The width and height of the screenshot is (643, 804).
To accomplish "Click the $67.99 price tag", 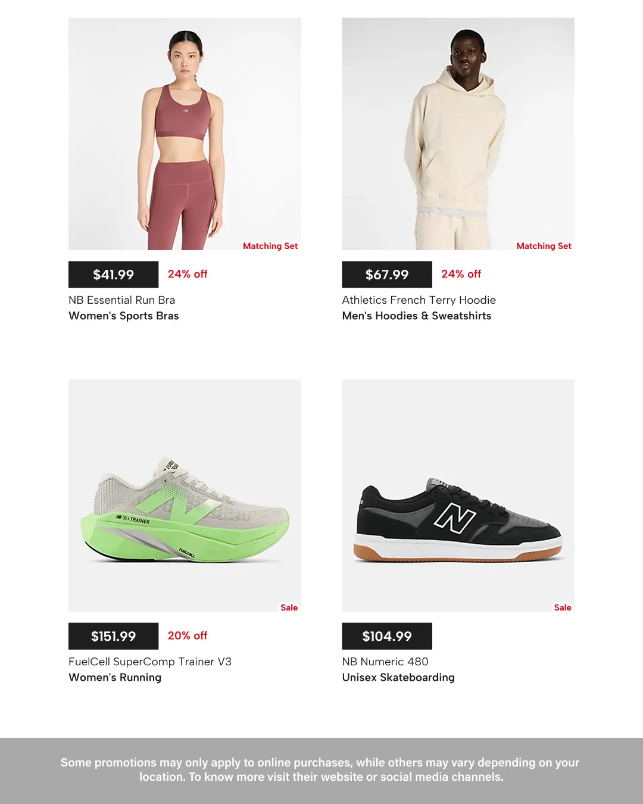I will (387, 275).
